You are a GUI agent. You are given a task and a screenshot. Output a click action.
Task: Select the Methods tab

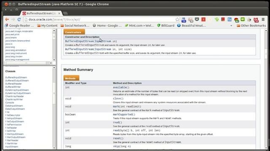[71, 78]
